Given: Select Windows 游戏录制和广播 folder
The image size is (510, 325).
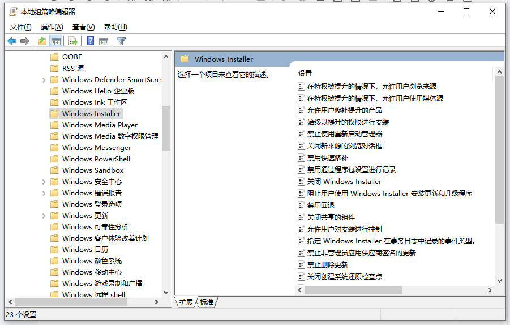Looking at the screenshot, I should point(102,283).
